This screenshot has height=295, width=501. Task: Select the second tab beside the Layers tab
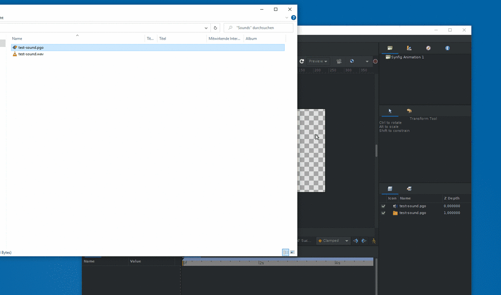coord(409,189)
